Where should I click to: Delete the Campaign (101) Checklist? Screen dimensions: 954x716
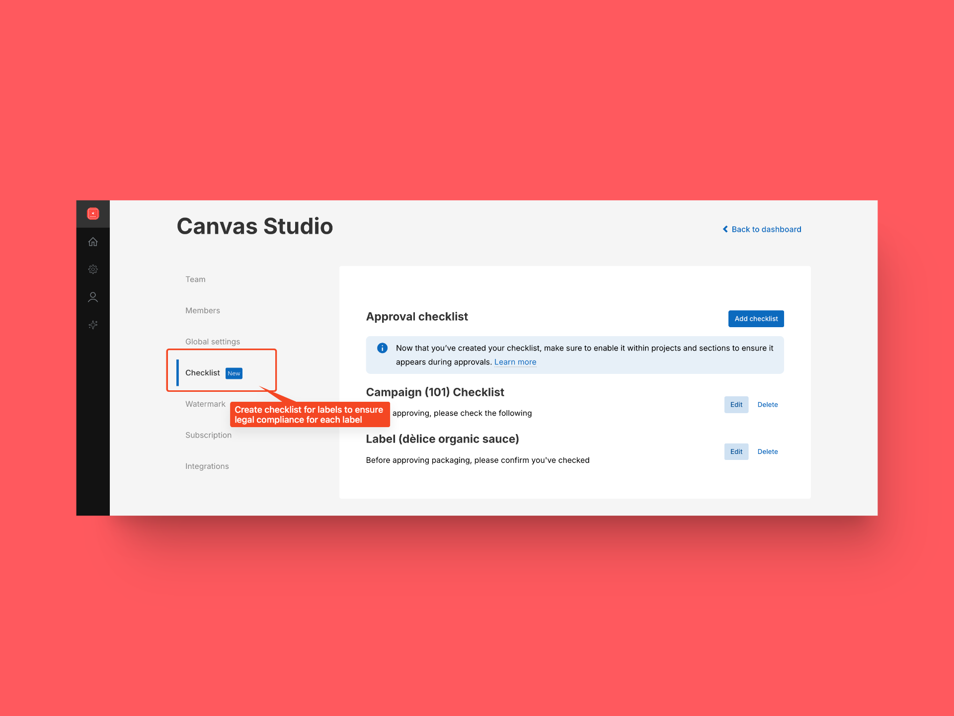click(x=767, y=404)
